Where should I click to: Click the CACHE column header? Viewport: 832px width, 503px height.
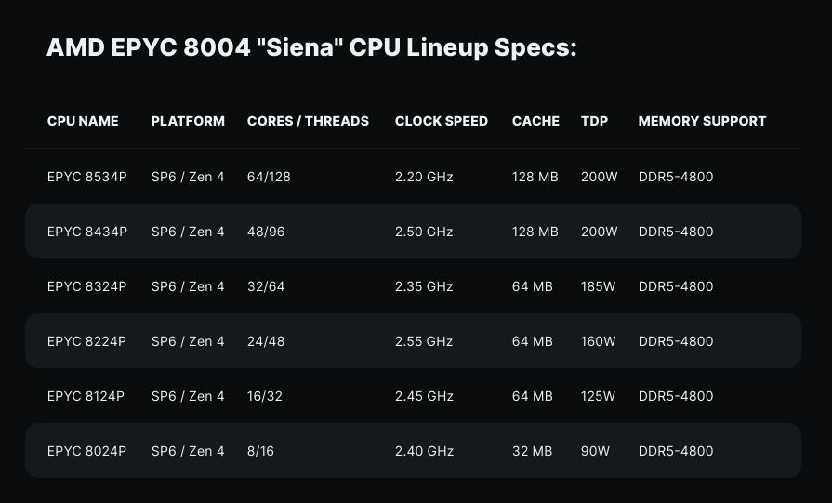point(535,121)
